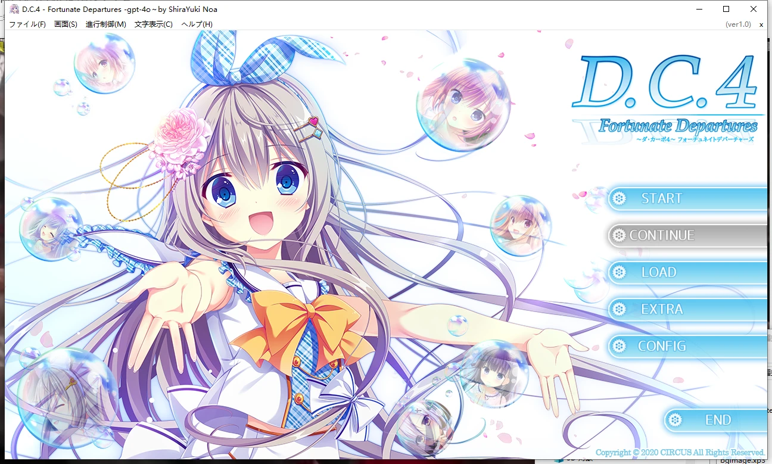772x464 pixels.
Task: Click the START button
Action: point(687,198)
